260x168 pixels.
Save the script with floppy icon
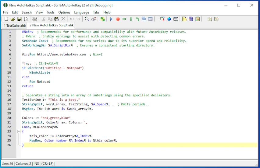click(x=20, y=19)
